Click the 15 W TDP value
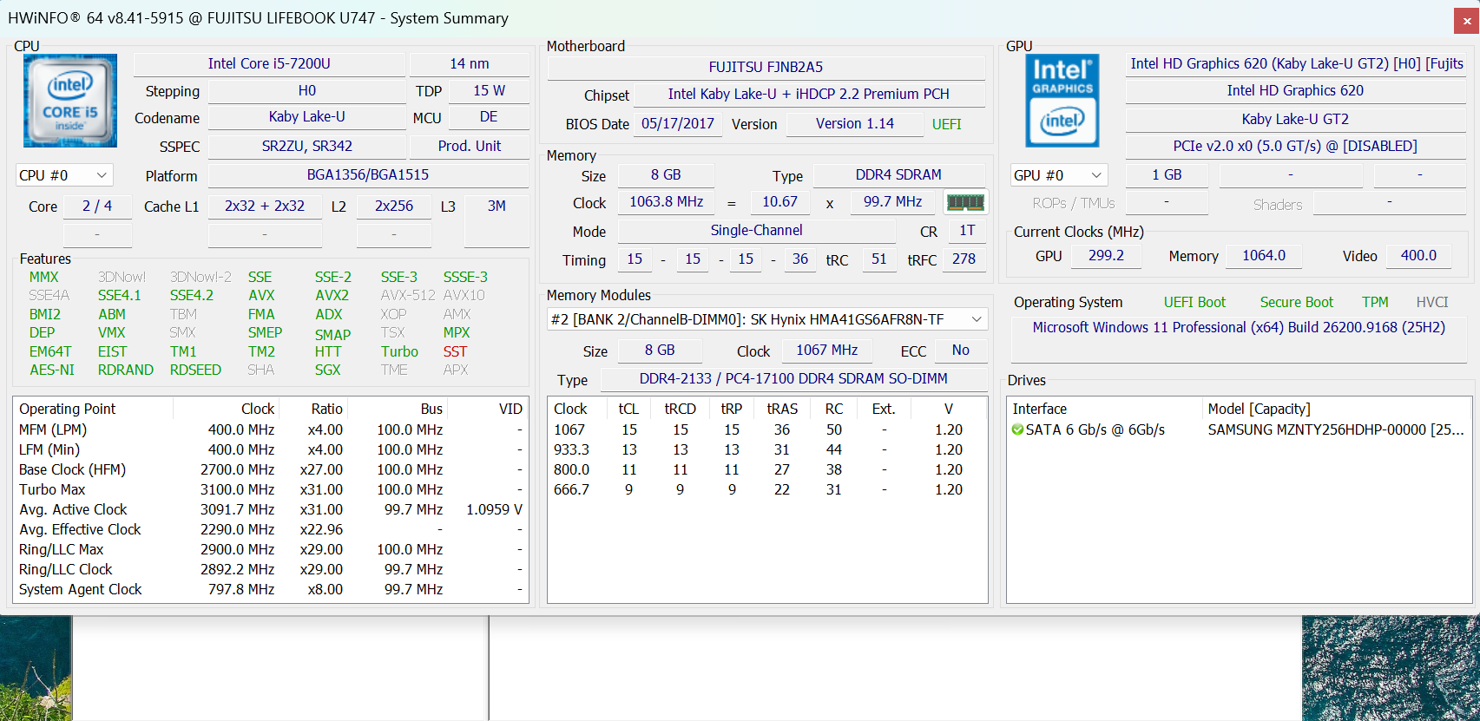Screen dimensions: 1480x721 pyautogui.click(x=489, y=90)
